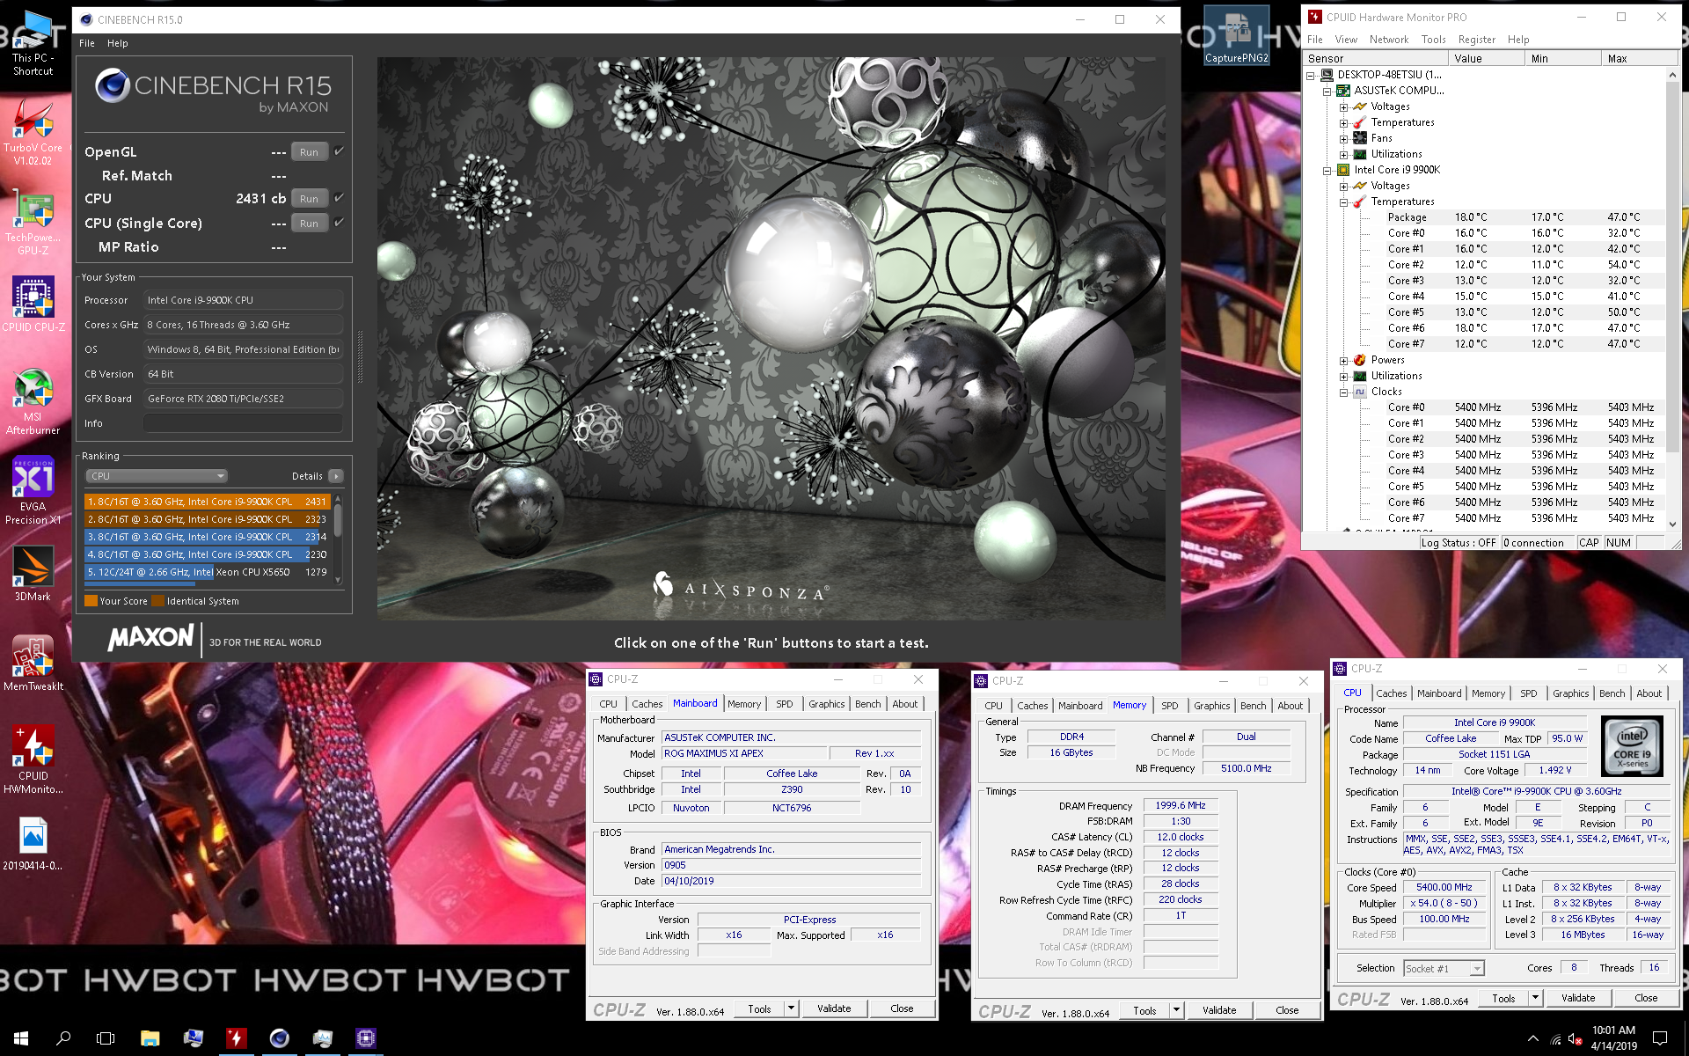The image size is (1689, 1056).
Task: Click volume icon in system tray
Action: coord(1575,1038)
